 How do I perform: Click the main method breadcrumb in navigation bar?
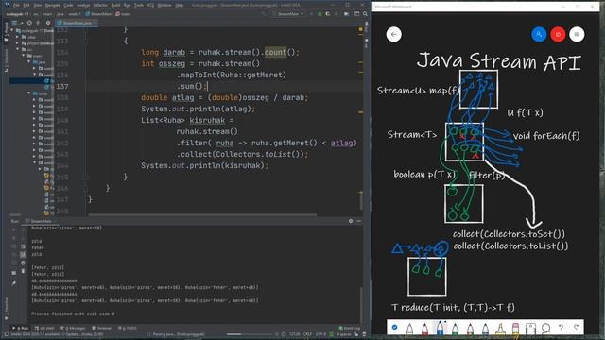123,14
